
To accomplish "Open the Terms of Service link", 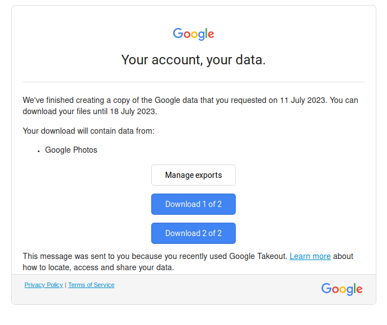I will click(91, 285).
